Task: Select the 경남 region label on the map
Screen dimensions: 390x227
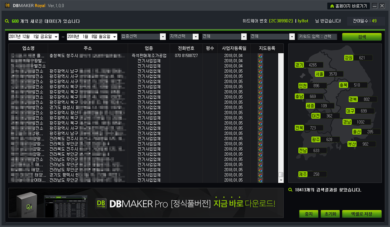Action: coord(347,122)
